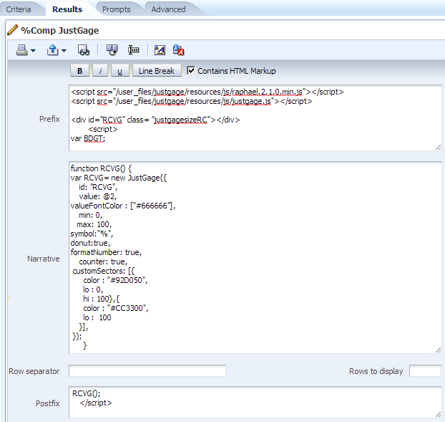Open the print options dropdown arrow
The width and height of the screenshot is (445, 422).
tap(33, 51)
